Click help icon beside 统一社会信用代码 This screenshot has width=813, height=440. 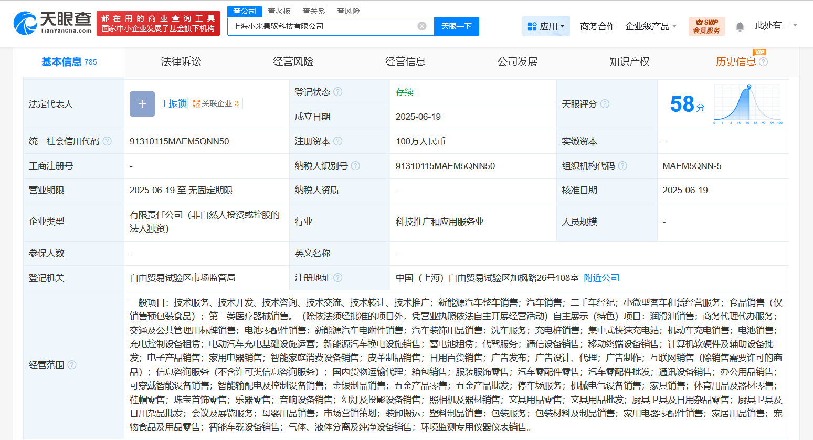(107, 141)
